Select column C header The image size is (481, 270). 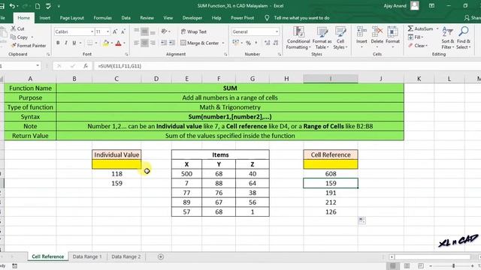[116, 79]
